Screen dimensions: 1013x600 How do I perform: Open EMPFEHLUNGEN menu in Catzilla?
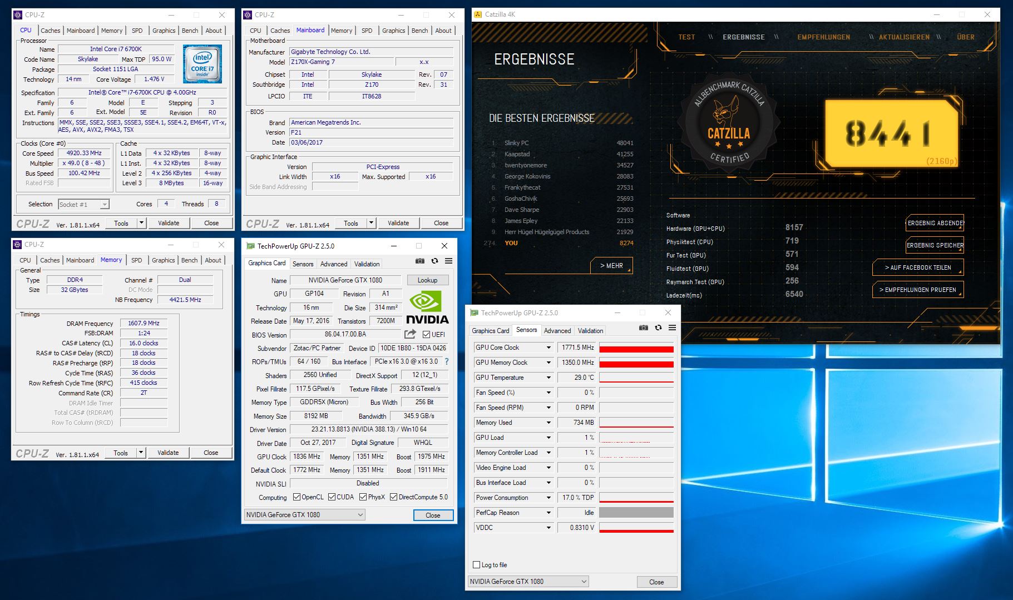pos(823,37)
